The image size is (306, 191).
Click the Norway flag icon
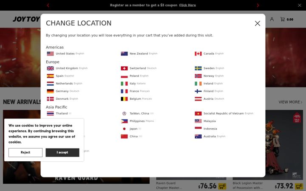pos(198,76)
